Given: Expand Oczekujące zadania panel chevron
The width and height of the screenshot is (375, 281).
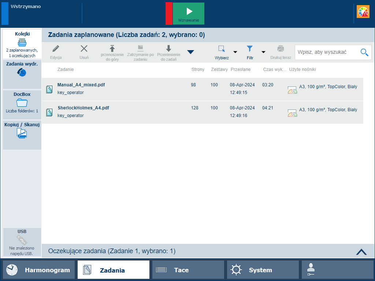Looking at the screenshot, I should pyautogui.click(x=361, y=252).
